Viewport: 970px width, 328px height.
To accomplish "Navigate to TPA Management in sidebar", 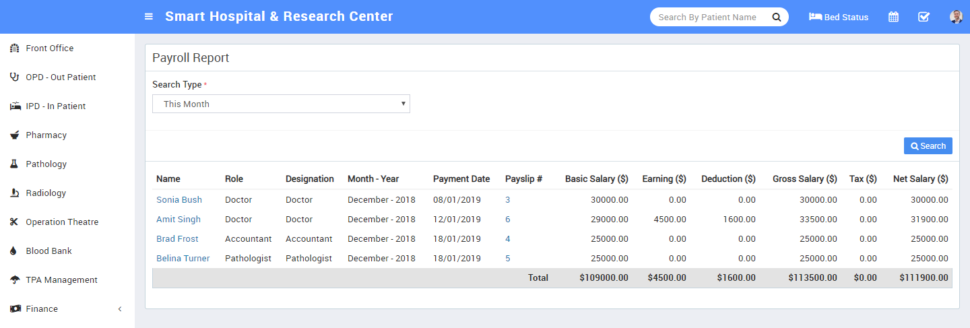I will click(x=61, y=280).
